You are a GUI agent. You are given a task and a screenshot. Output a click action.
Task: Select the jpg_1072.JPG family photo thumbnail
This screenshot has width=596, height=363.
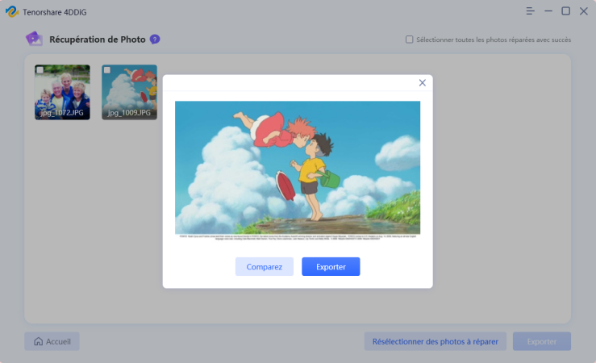[x=62, y=93]
